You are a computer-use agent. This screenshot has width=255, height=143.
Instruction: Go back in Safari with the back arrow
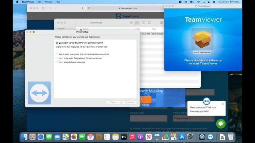point(50,8)
